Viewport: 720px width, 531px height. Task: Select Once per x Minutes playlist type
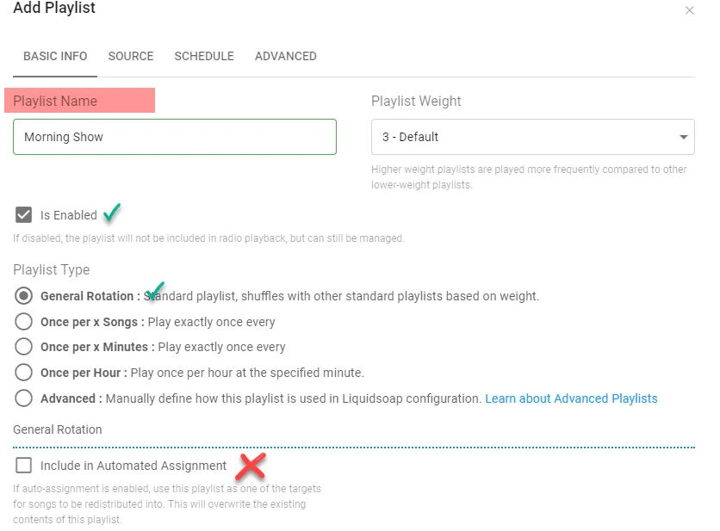point(24,347)
